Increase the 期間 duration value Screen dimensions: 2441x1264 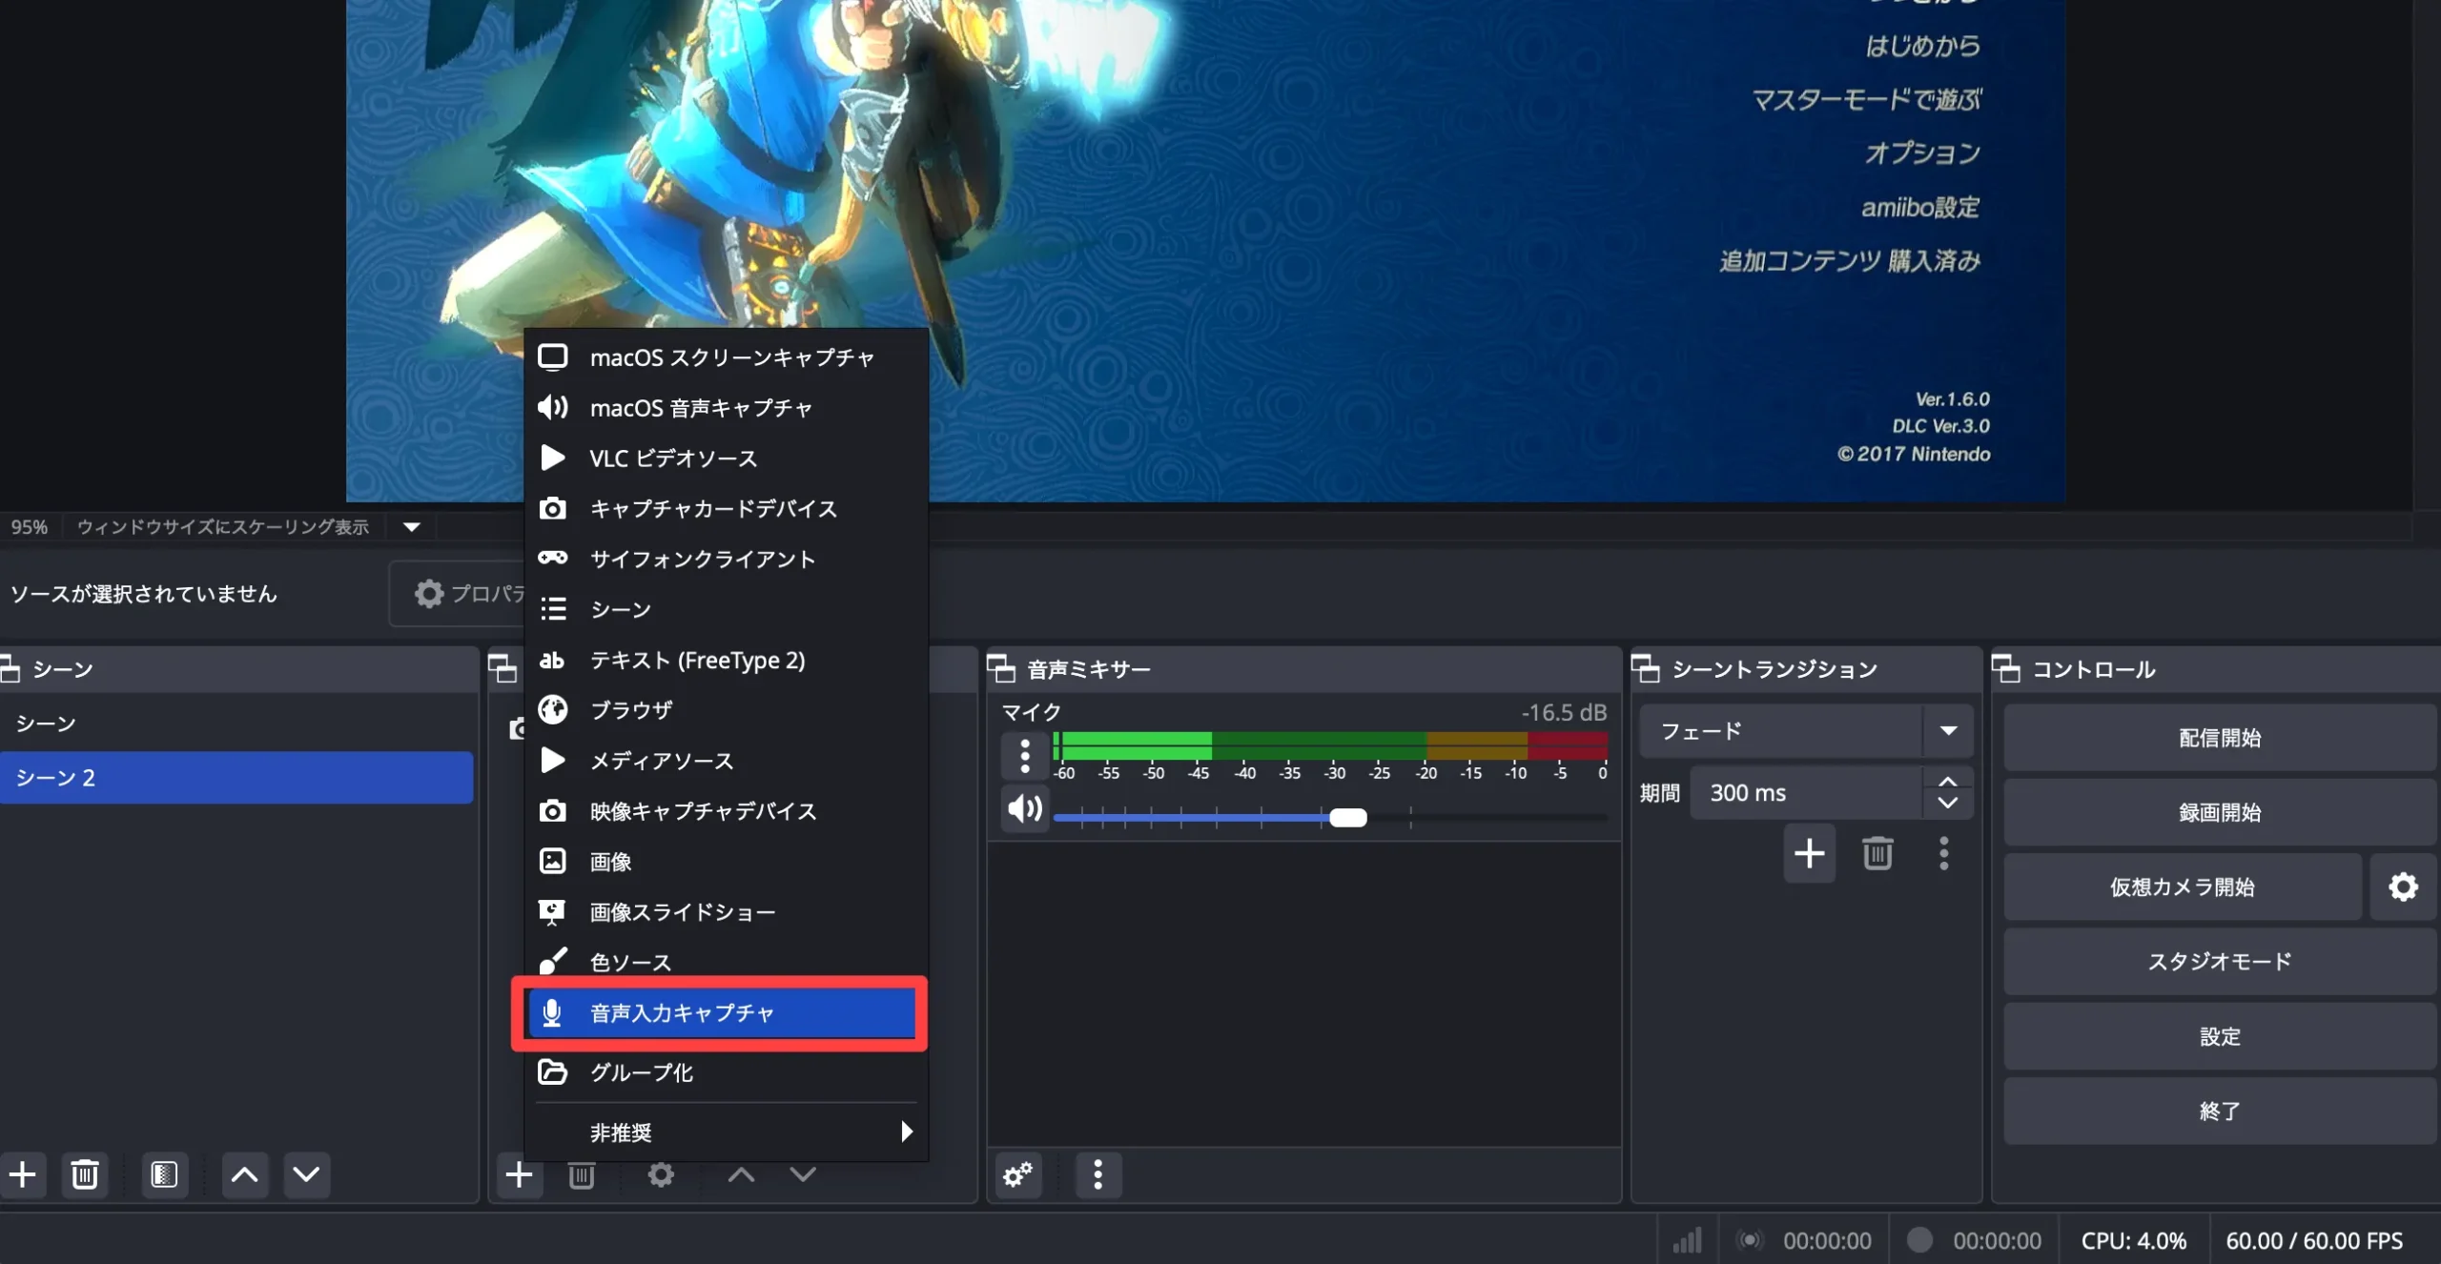click(x=1948, y=782)
